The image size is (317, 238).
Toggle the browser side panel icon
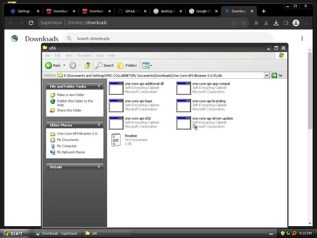click(286, 23)
